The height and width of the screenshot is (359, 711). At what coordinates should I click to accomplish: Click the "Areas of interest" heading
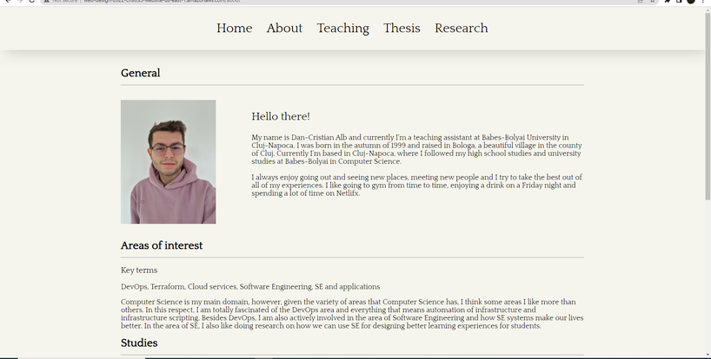(162, 245)
